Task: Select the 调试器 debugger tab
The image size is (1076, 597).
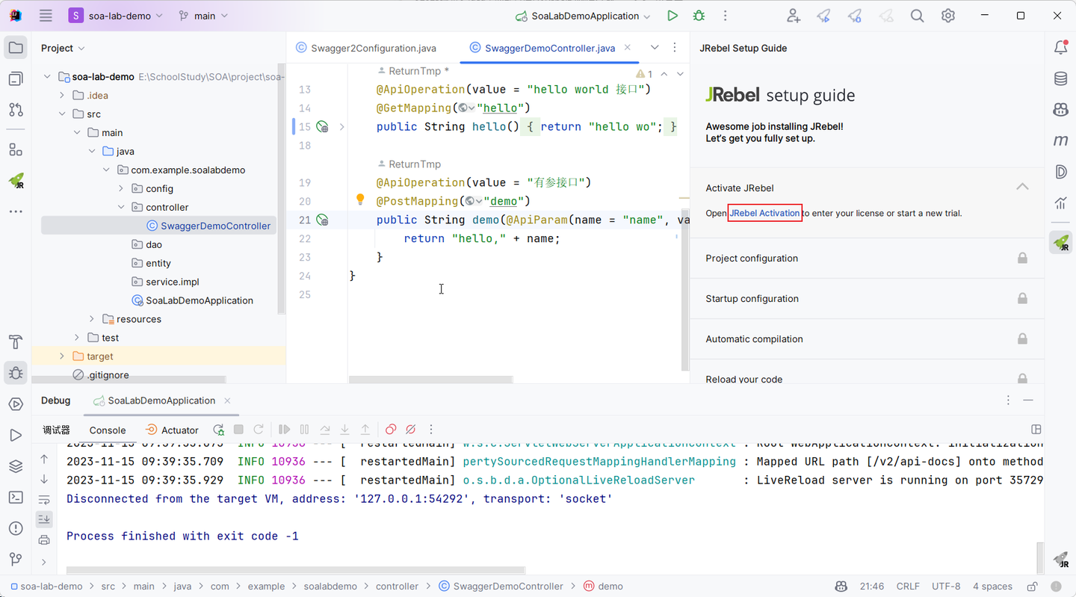Action: pos(56,430)
